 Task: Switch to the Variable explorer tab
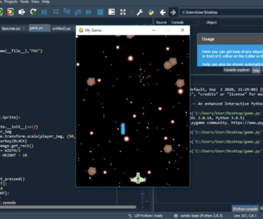click(236, 70)
